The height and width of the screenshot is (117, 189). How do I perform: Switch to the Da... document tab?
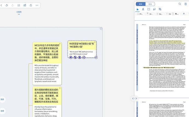coord(159,14)
